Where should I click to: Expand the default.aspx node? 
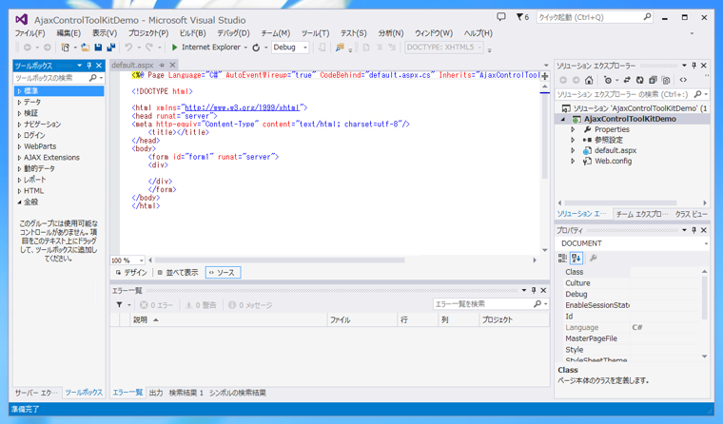point(573,151)
